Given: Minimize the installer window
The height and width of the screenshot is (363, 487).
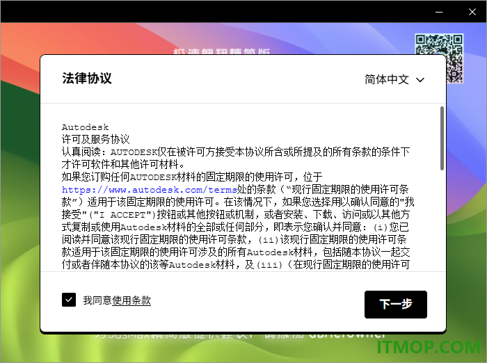Looking at the screenshot, I should pyautogui.click(x=439, y=12).
